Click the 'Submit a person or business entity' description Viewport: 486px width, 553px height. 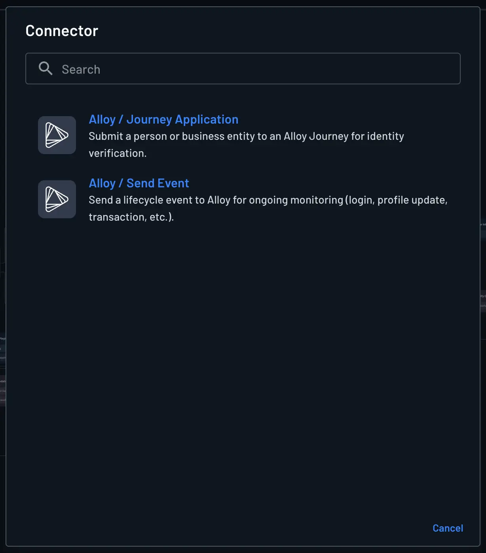click(x=246, y=145)
